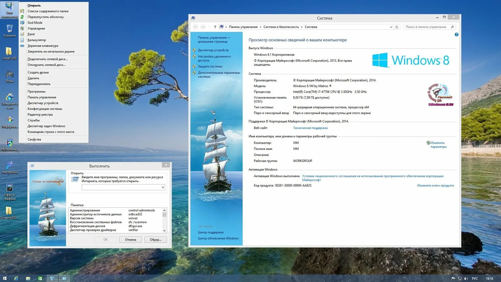Open the Интернет и сети desktop icon

coord(9,101)
